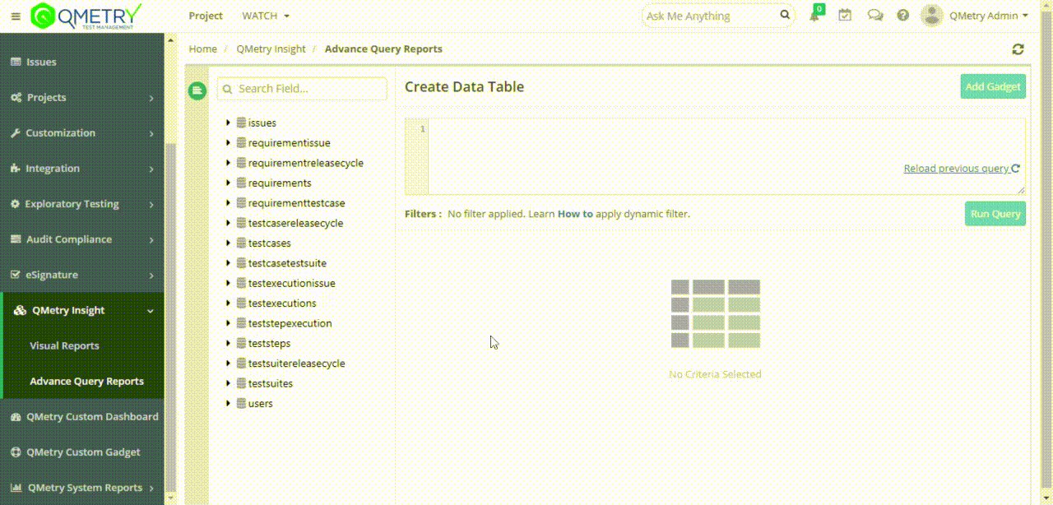Image resolution: width=1053 pixels, height=505 pixels.
Task: Expand the issues table node
Action: (x=228, y=123)
